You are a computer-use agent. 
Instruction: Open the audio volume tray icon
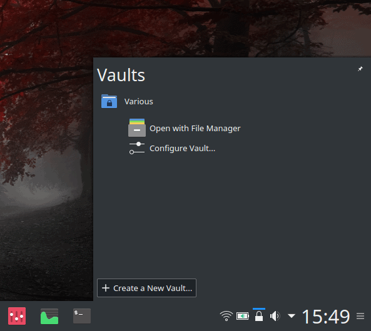[x=275, y=316]
